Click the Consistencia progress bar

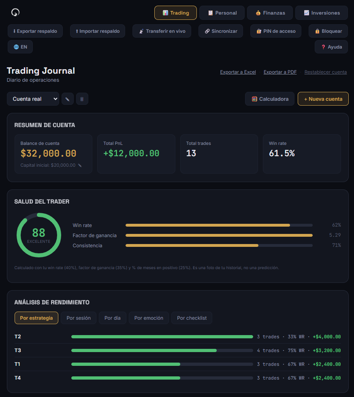coord(219,245)
